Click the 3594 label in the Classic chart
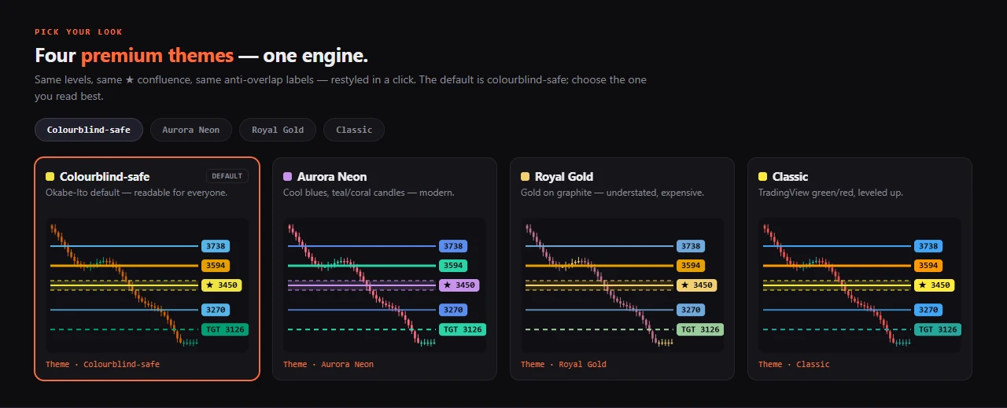1007x408 pixels. tap(928, 266)
